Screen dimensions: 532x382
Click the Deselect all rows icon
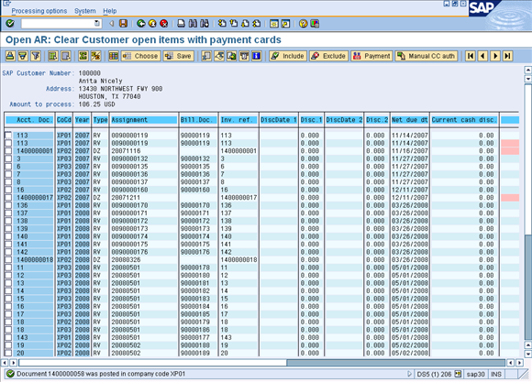pyautogui.click(x=65, y=56)
